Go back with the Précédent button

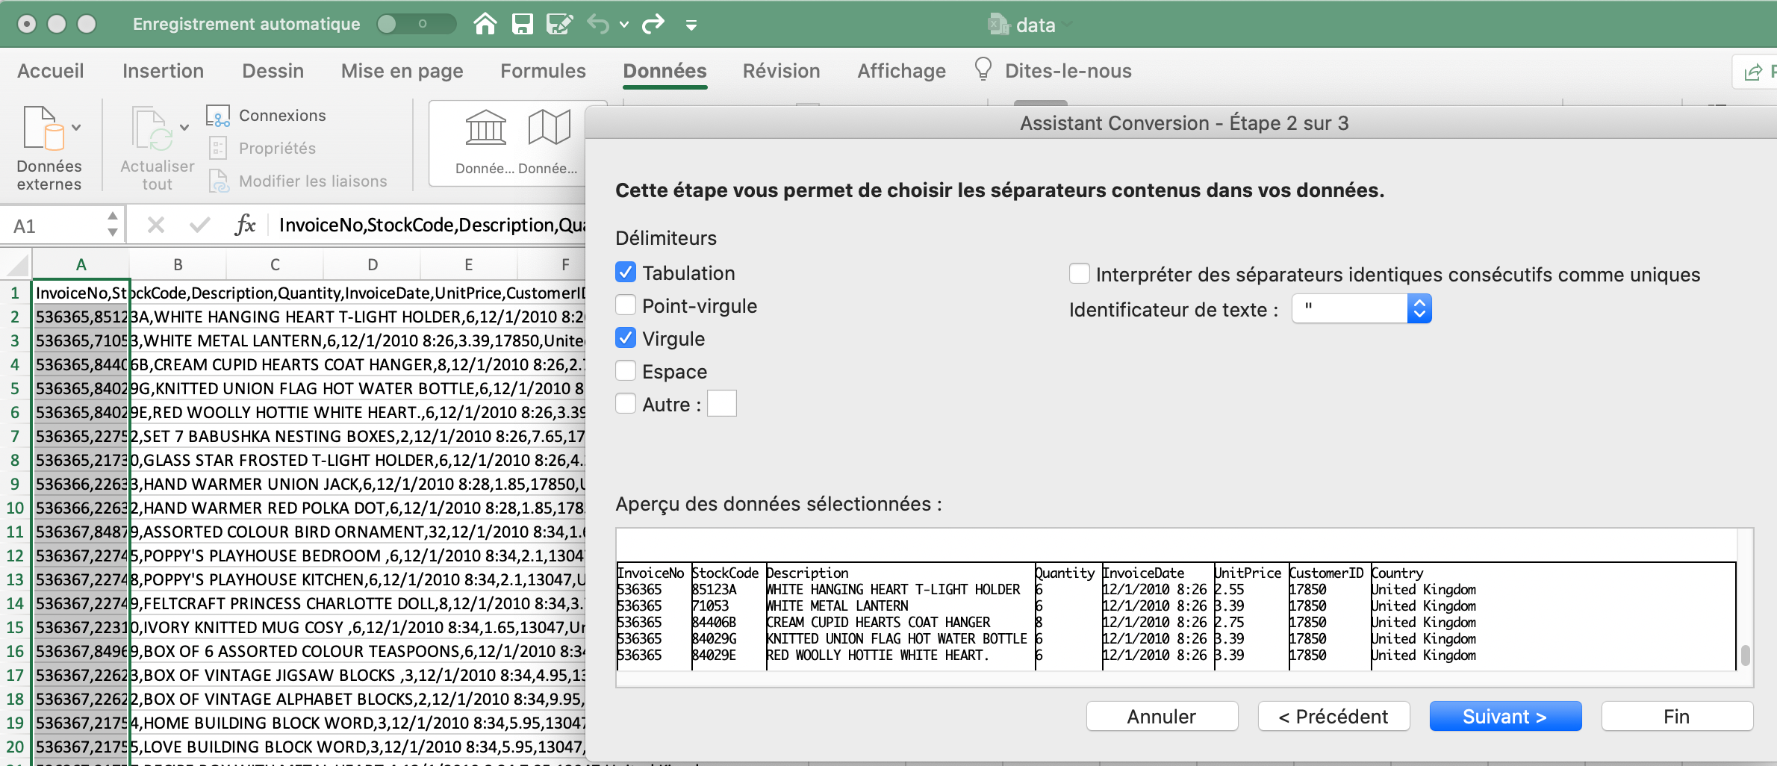click(1333, 717)
